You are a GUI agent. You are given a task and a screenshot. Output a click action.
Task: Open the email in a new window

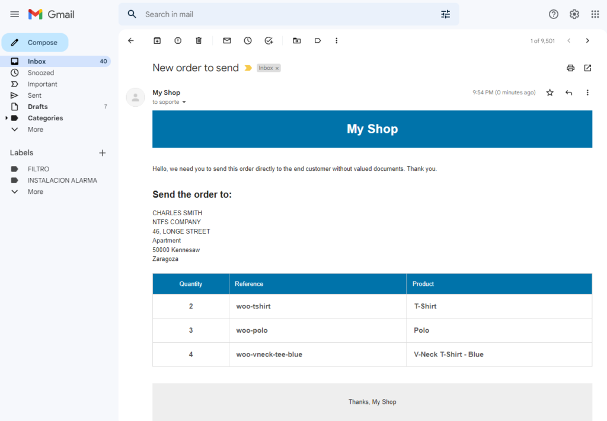coord(587,68)
